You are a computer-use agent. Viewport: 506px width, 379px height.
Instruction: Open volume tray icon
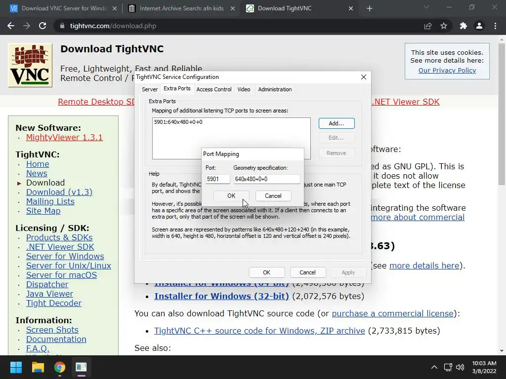pos(460,367)
